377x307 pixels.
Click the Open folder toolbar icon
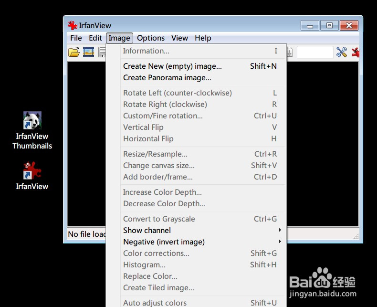(74, 52)
